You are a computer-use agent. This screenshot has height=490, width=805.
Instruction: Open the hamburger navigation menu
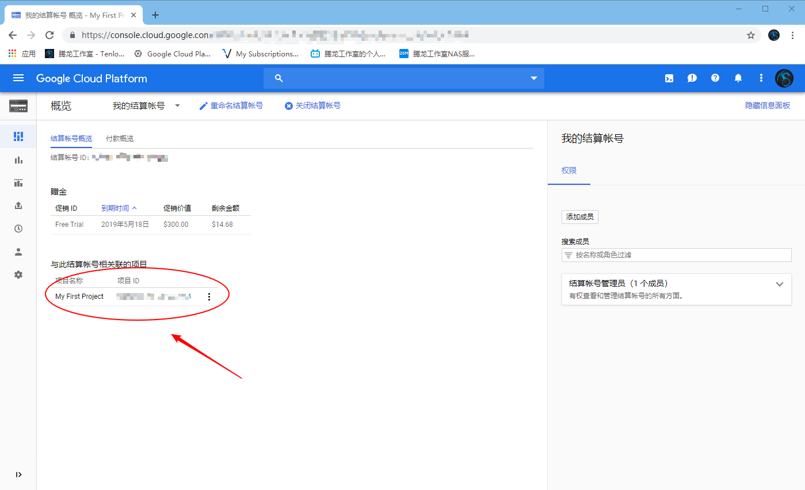(x=18, y=78)
